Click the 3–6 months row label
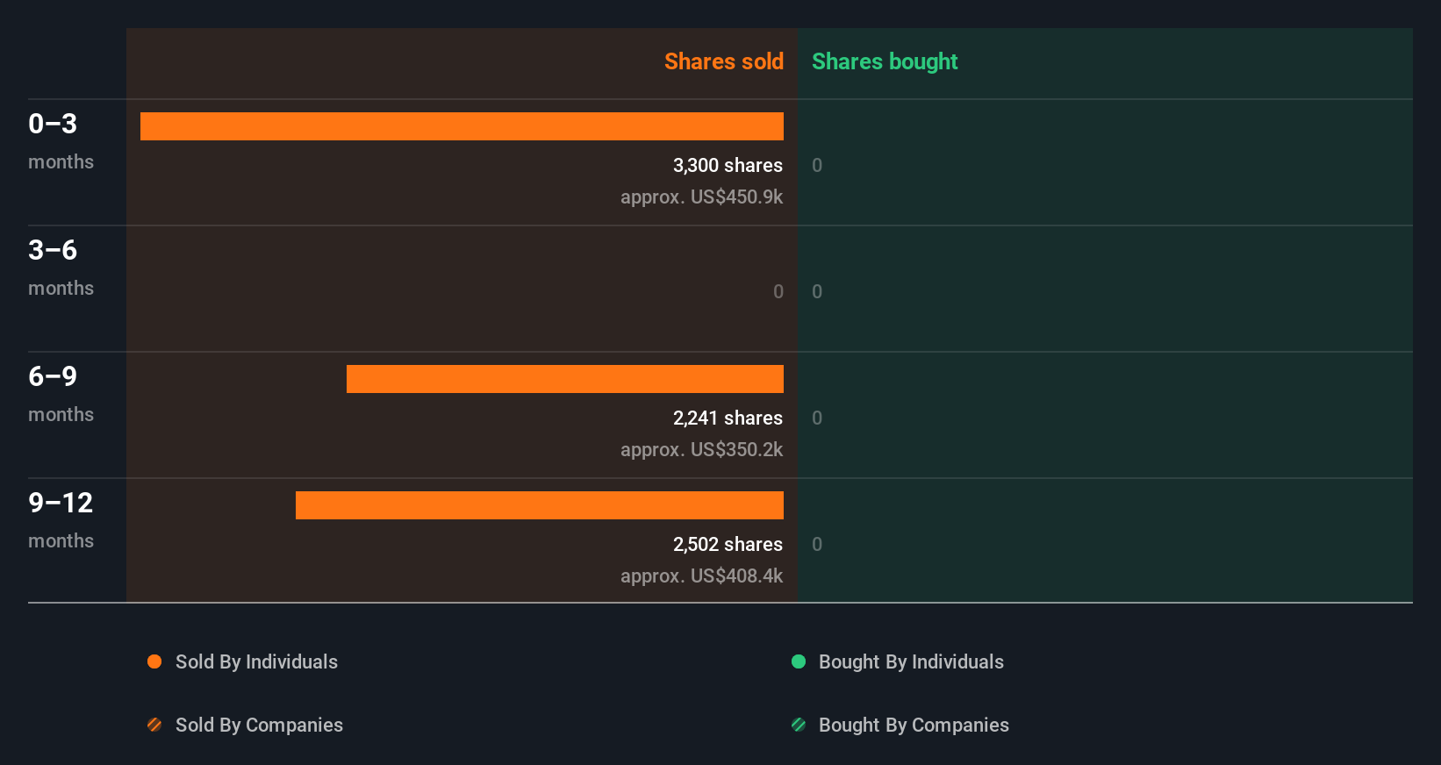This screenshot has height=765, width=1441. click(x=61, y=267)
